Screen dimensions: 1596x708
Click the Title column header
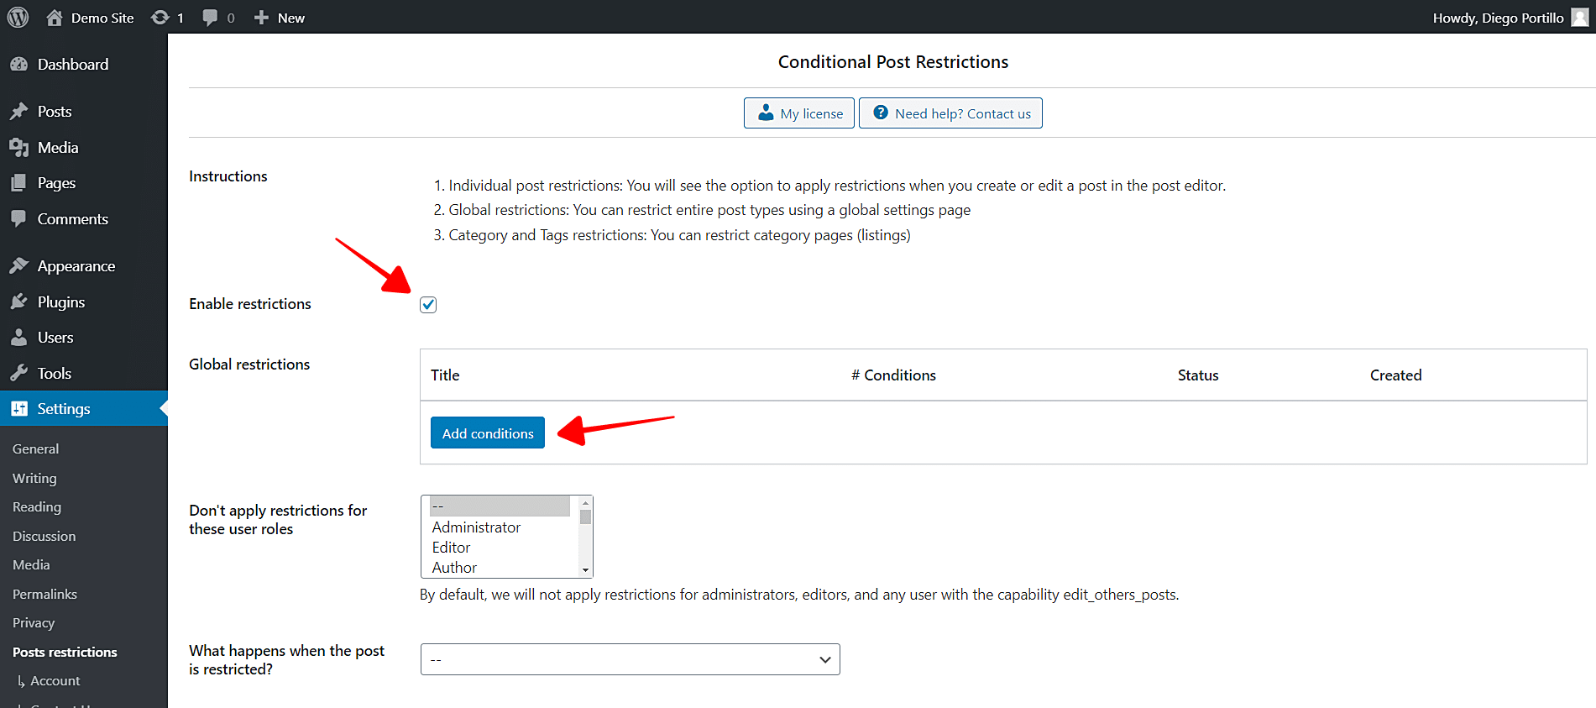[x=445, y=375]
